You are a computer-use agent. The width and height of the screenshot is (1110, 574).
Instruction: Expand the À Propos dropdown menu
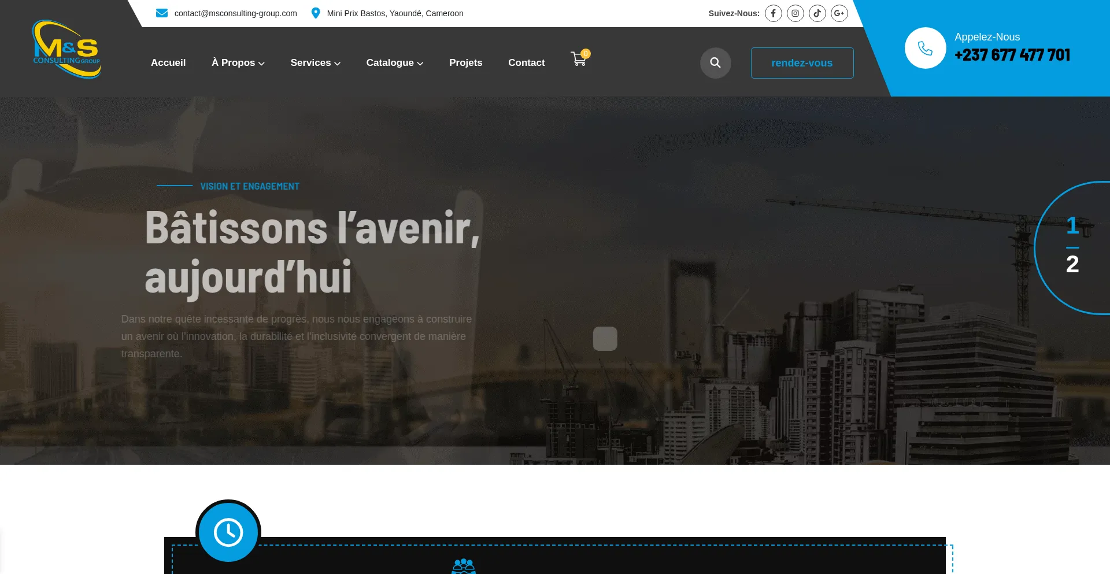(238, 63)
